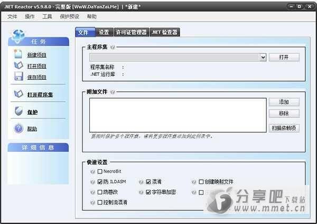This screenshot has height=224, width=317.
Task: Click help icon beside 混淆 option
Action: tap(141, 182)
